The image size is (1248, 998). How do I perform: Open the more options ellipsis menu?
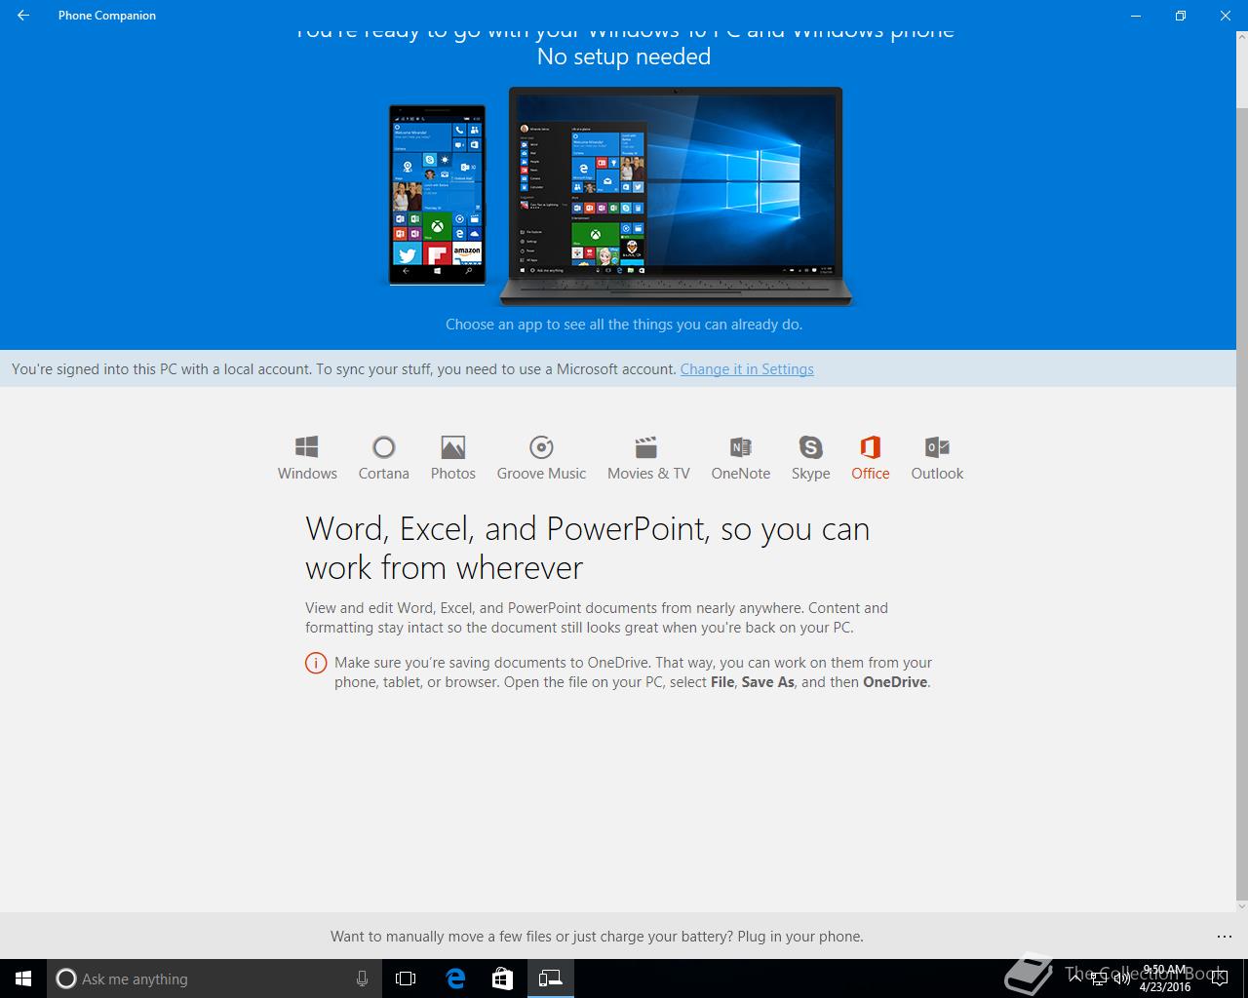tap(1225, 937)
